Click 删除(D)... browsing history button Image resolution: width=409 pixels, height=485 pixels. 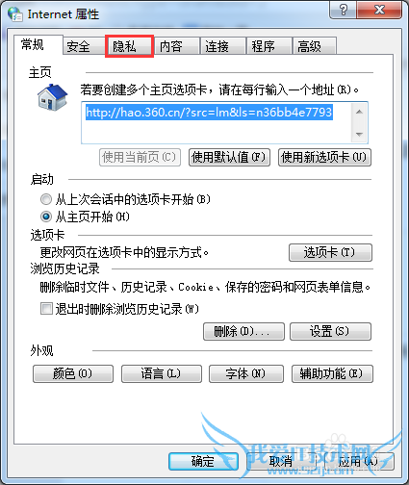243,331
